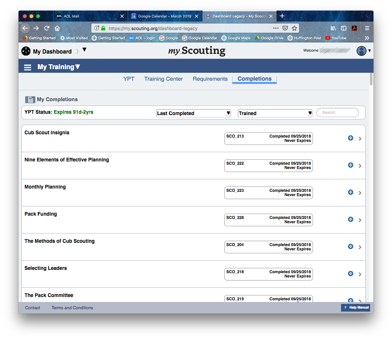
Task: Open the Firefox application menu
Action: point(367,28)
